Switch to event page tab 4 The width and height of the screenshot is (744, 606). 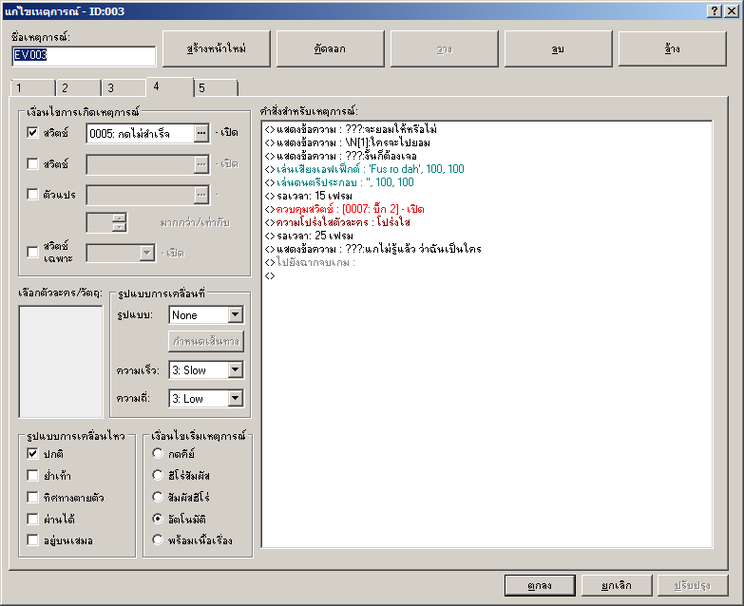click(170, 86)
